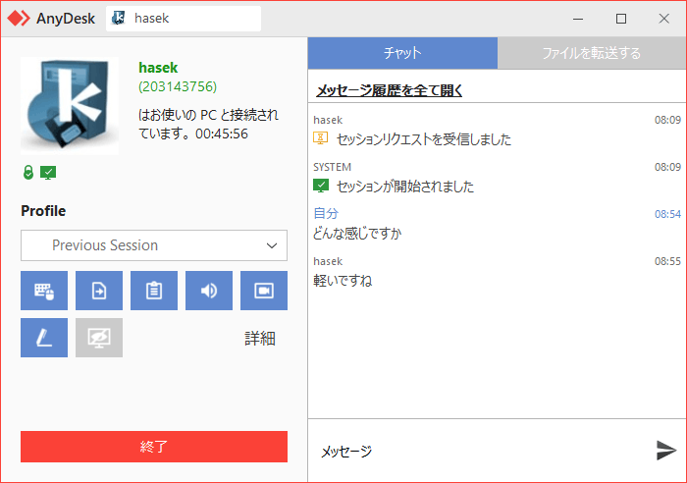Minimize the AnyDesk window

(x=578, y=19)
